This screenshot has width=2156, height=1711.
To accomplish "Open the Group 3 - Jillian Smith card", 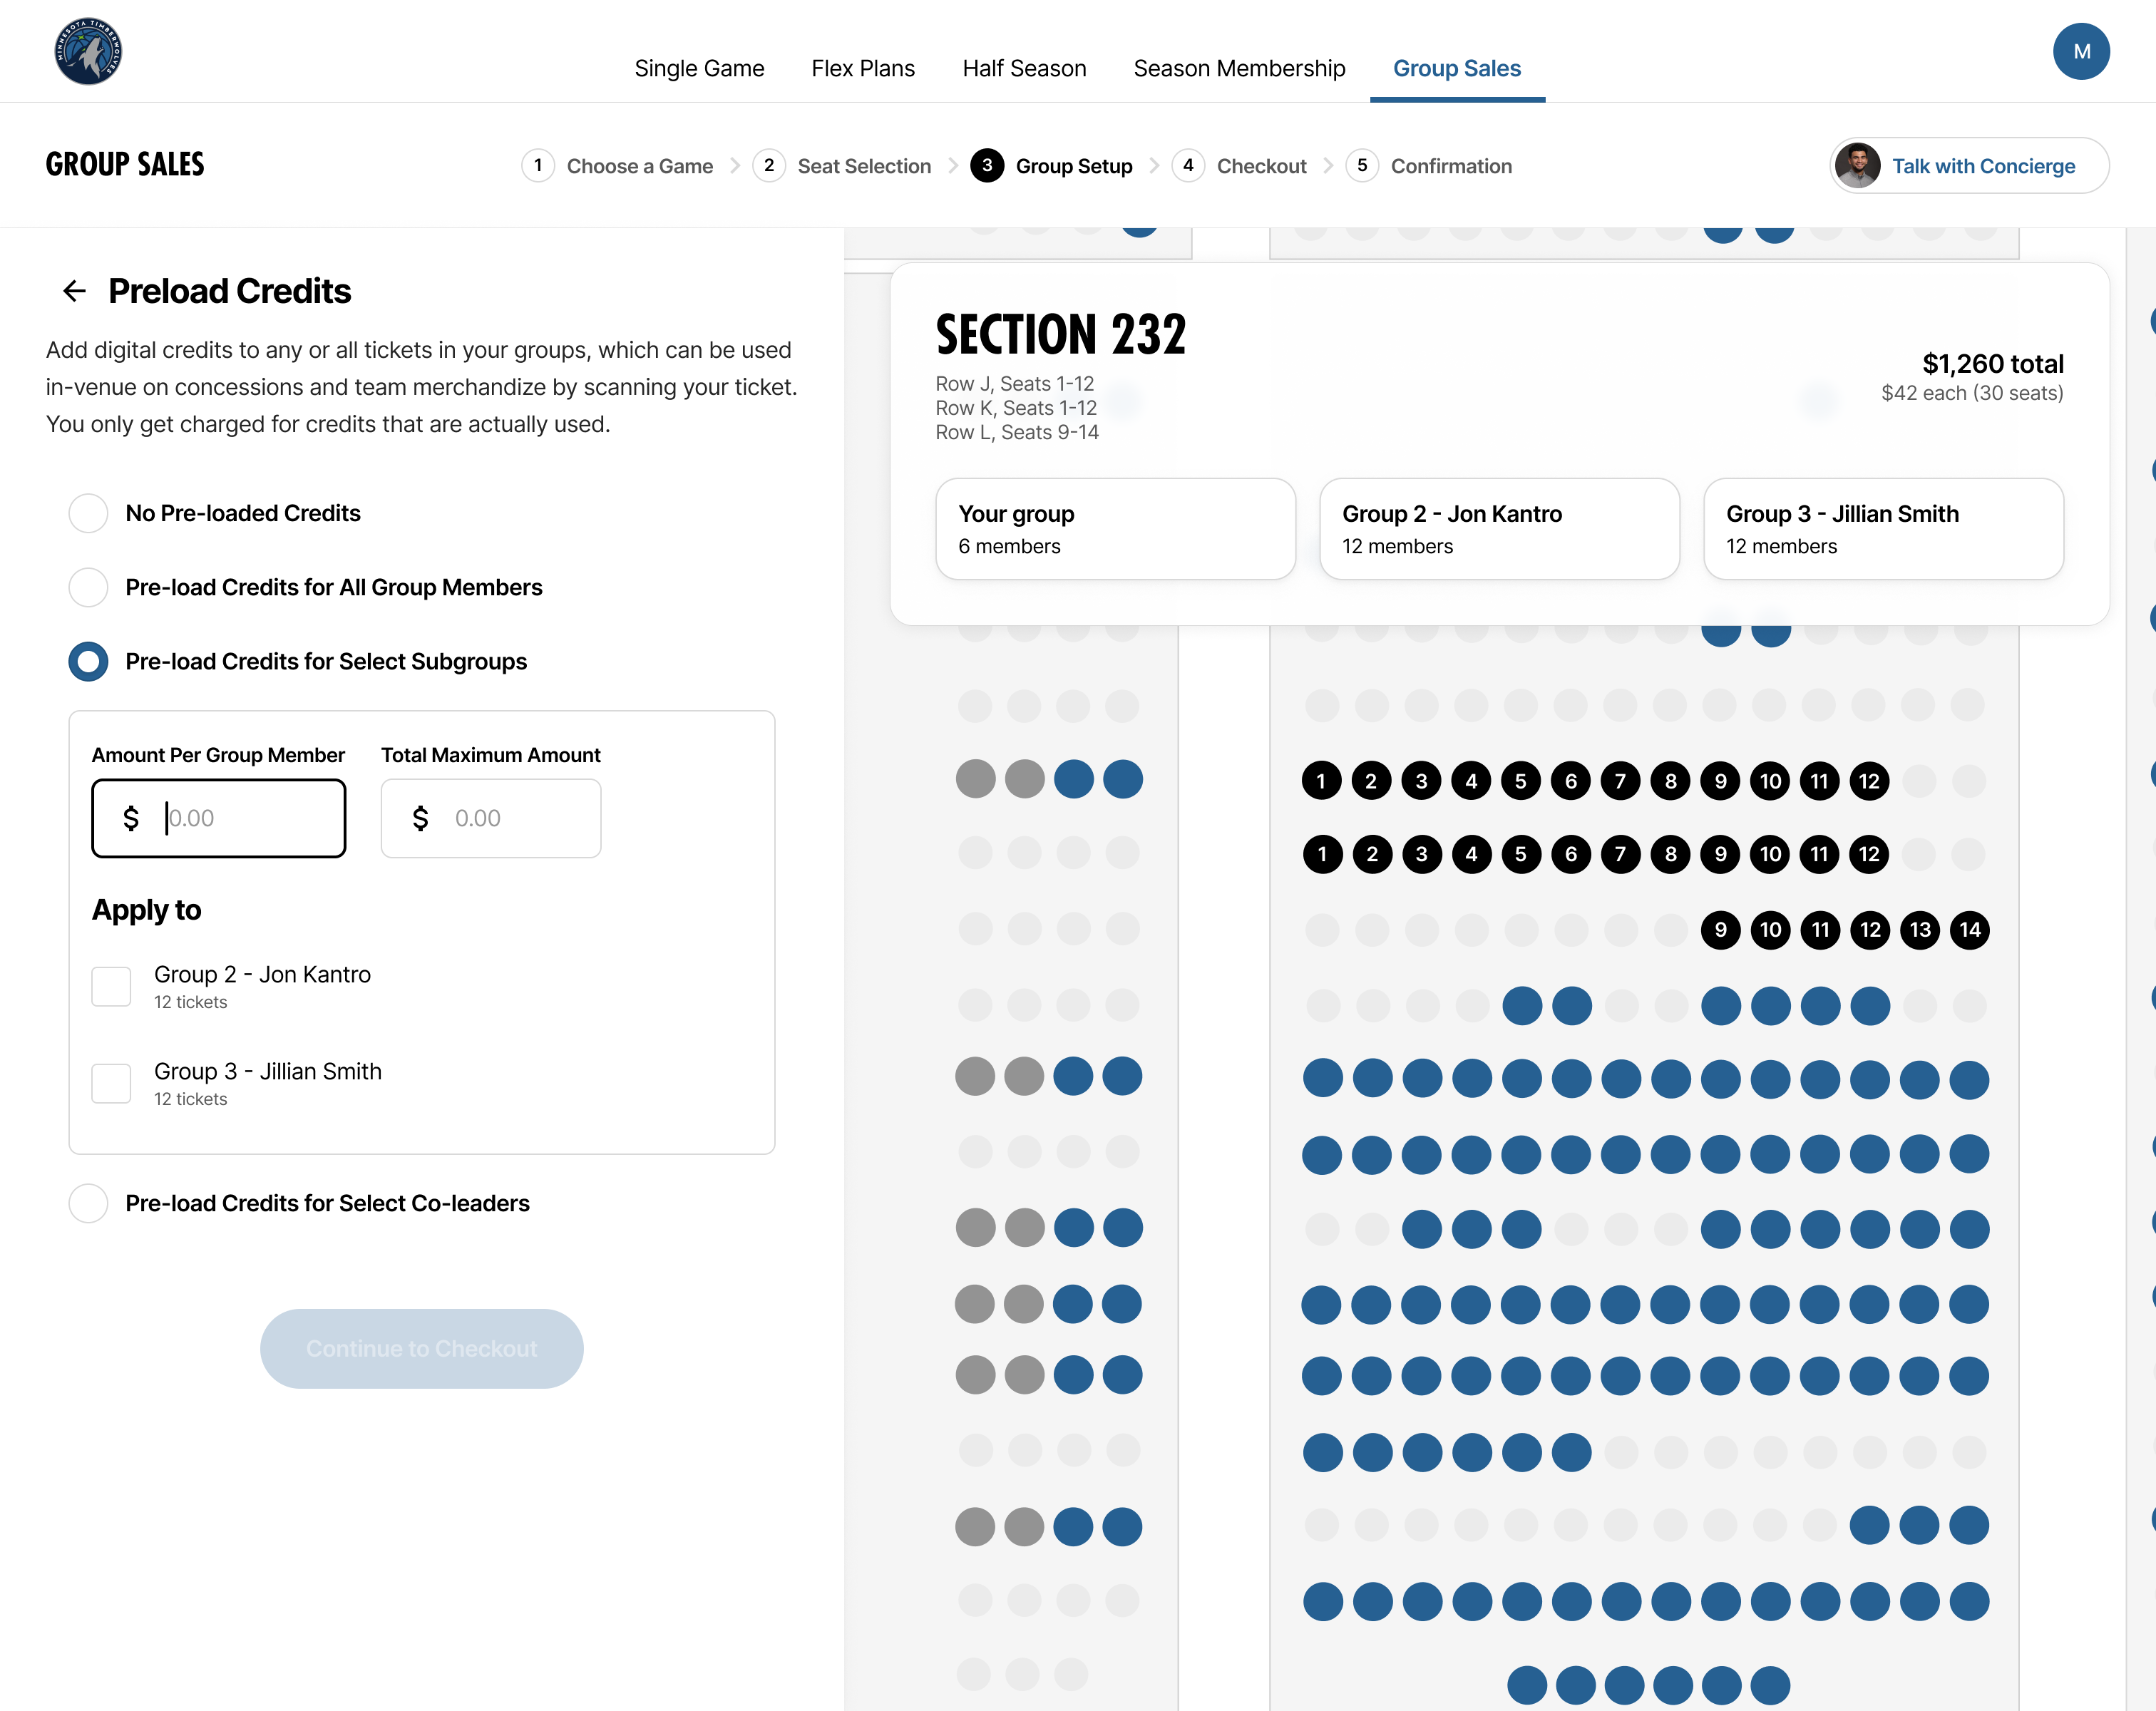I will pos(1883,529).
